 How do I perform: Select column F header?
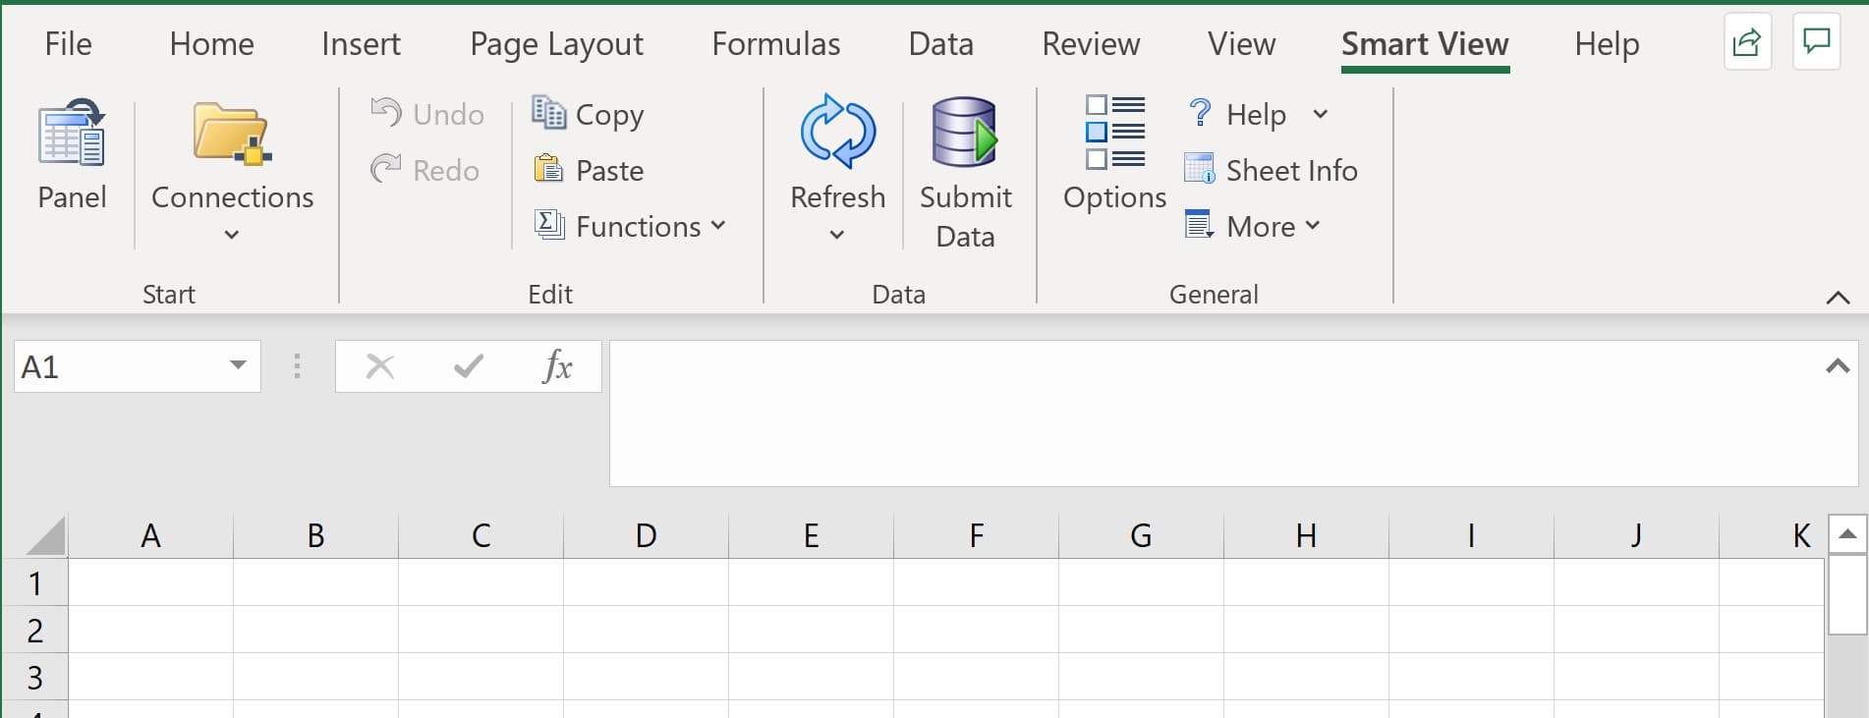pos(976,535)
